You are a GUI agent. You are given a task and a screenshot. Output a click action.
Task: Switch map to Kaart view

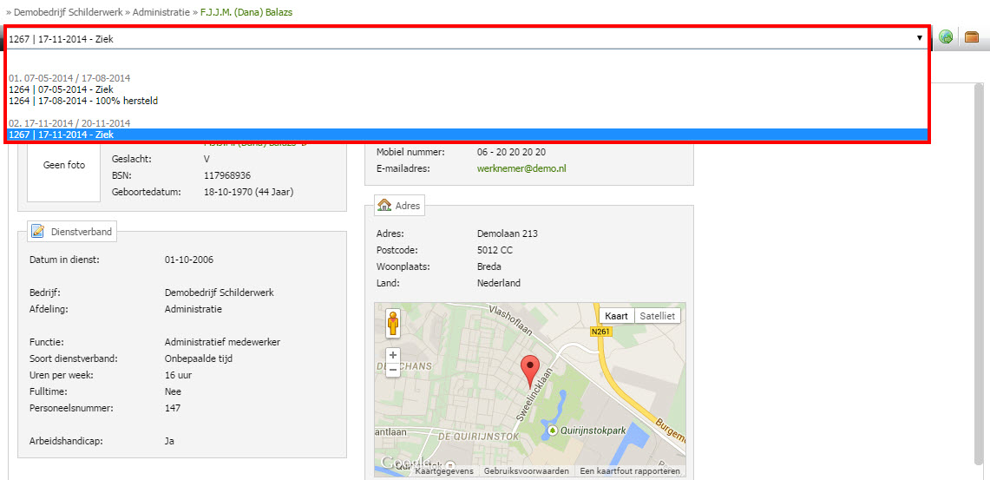pos(616,316)
